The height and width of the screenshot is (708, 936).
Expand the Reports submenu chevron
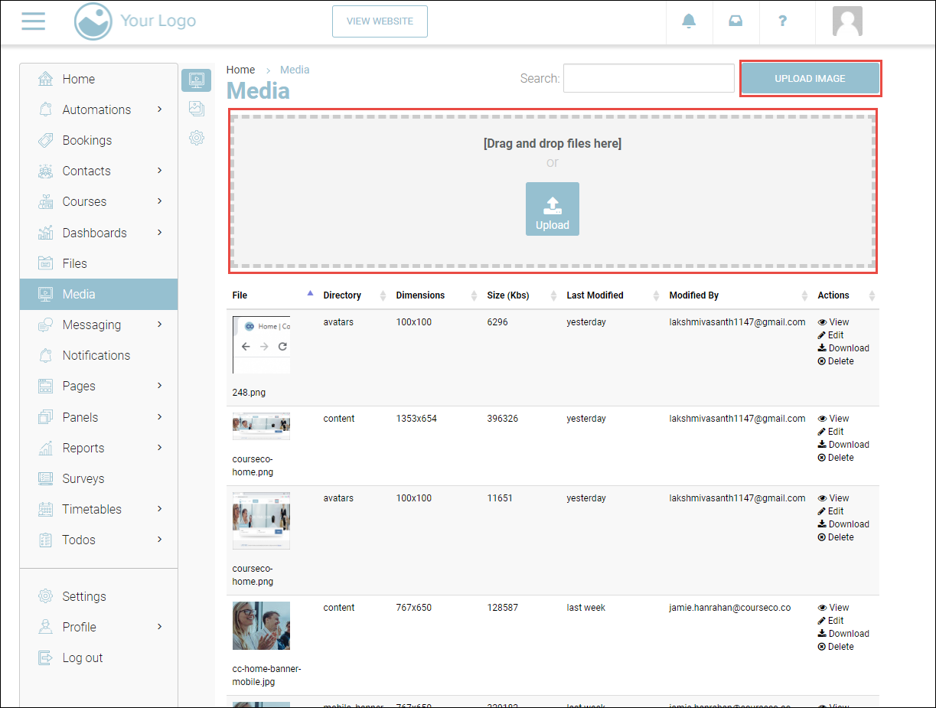159,448
